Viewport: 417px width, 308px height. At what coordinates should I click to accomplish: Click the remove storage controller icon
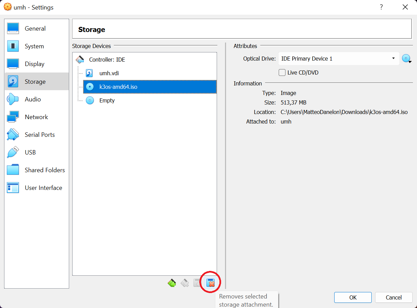coord(185,283)
